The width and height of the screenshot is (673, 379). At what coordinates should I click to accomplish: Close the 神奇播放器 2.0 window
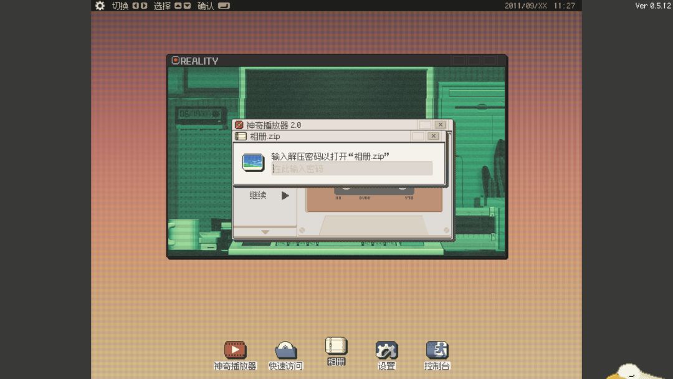coord(440,125)
